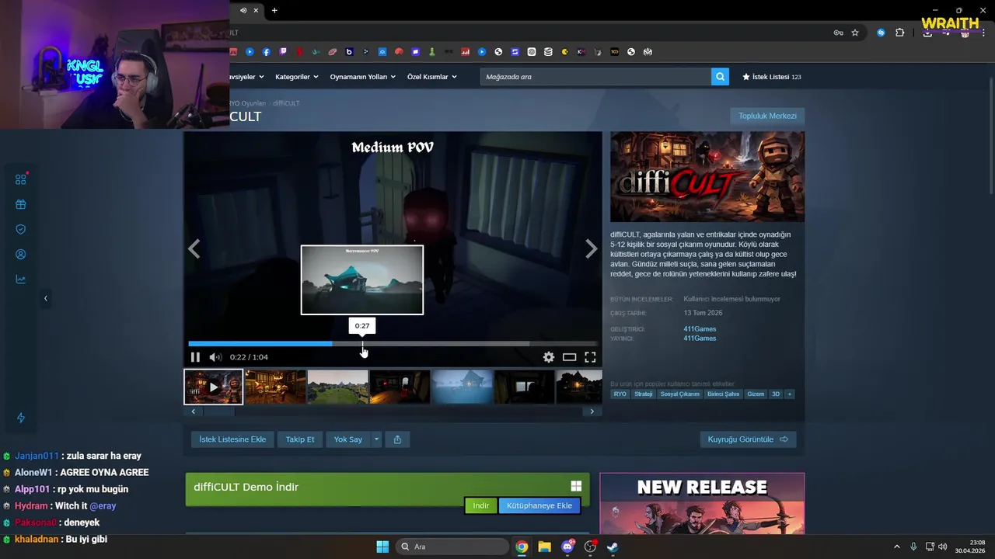
Task: Select the Strateji tag
Action: [644, 394]
